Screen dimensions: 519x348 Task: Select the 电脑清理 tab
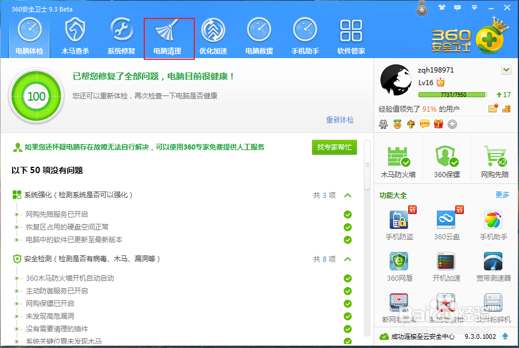pos(168,37)
